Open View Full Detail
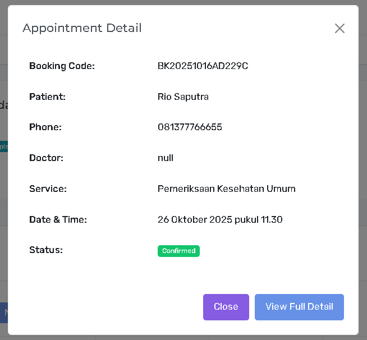The width and height of the screenshot is (367, 340). pos(299,307)
